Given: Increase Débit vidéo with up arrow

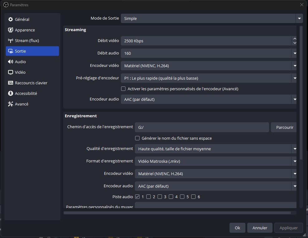Looking at the screenshot, I should coord(295,39).
